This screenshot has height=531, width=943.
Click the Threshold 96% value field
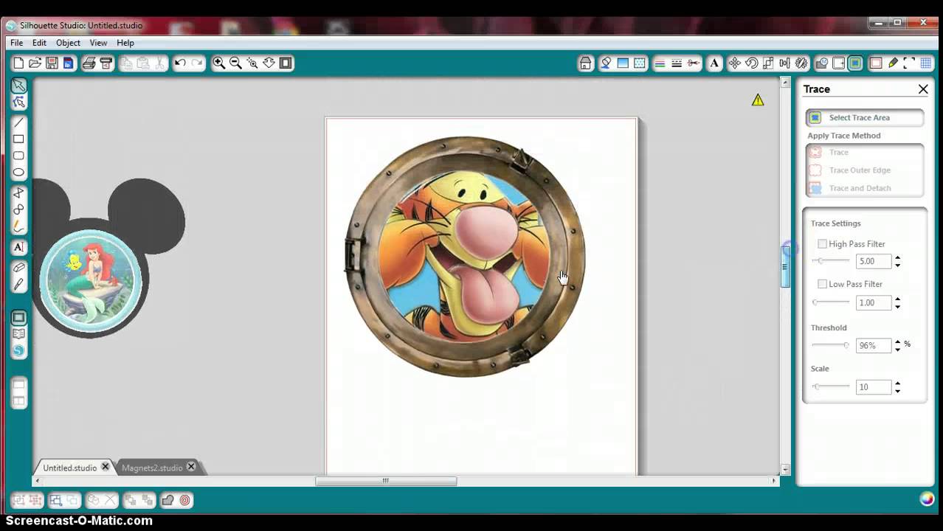click(x=874, y=345)
